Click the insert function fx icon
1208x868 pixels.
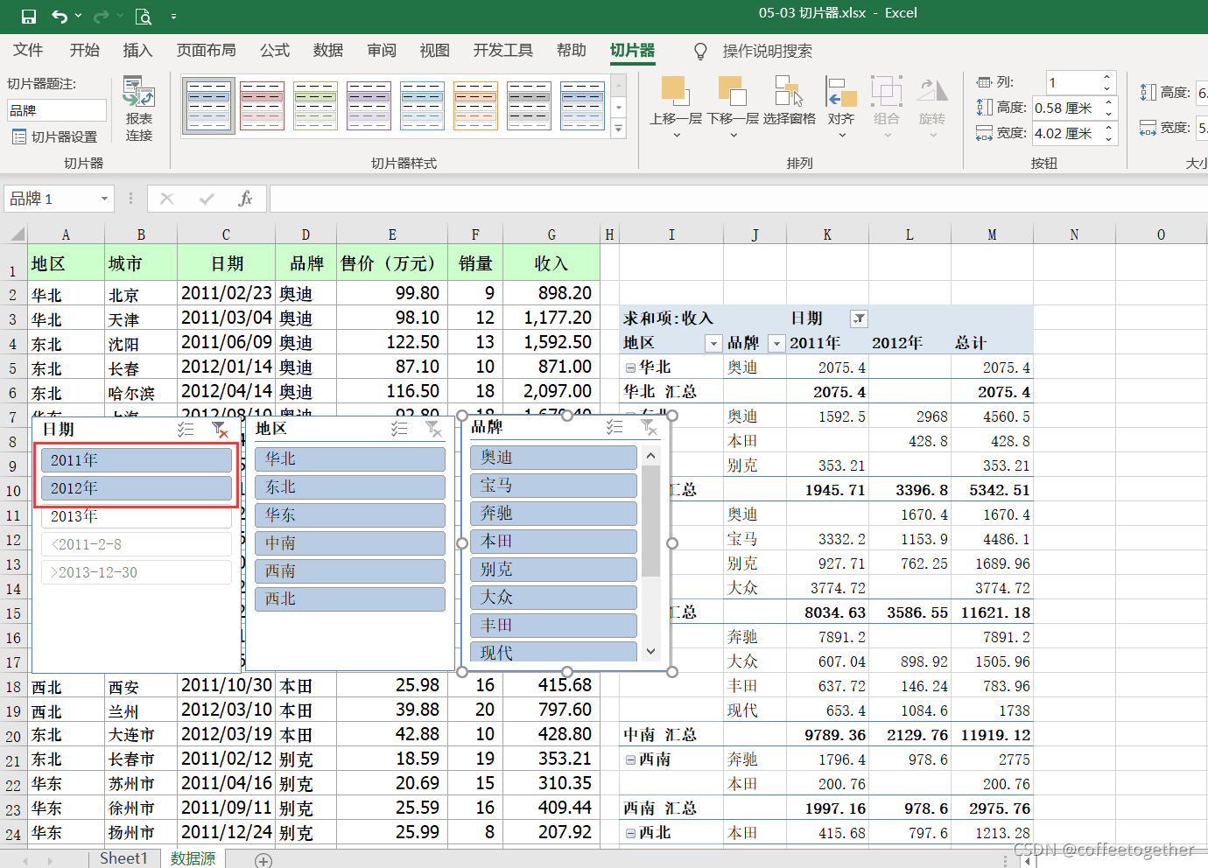point(245,199)
